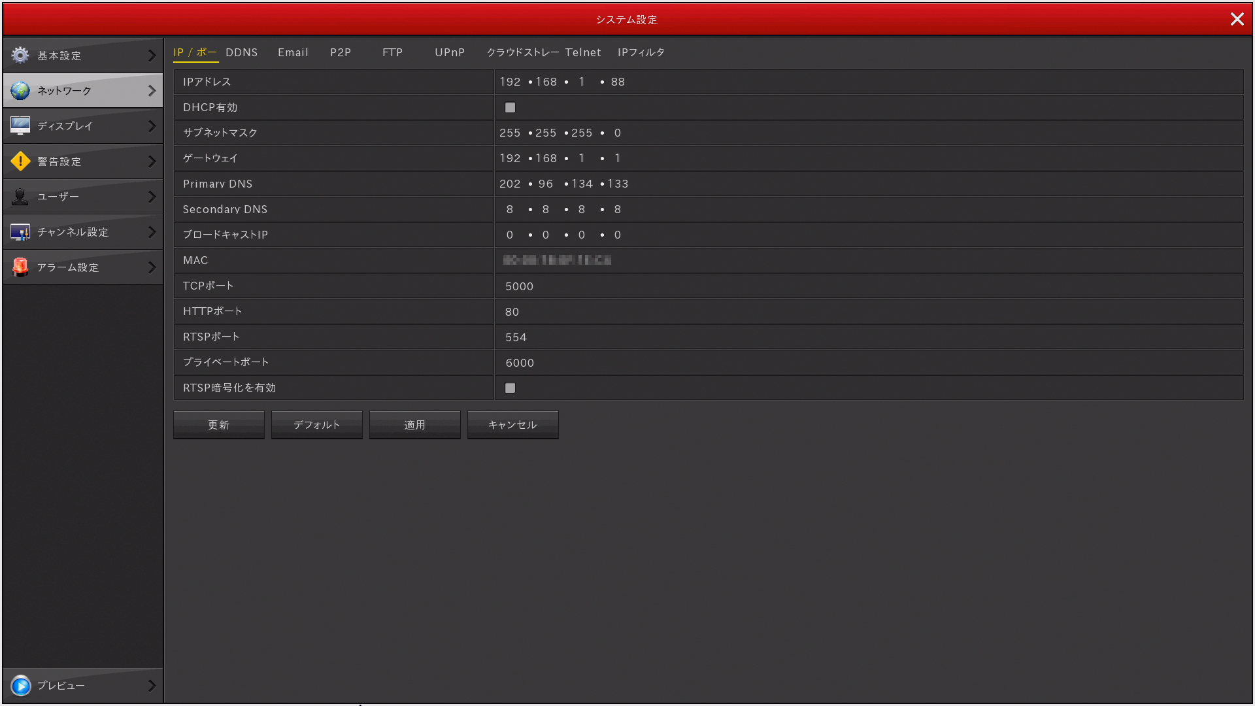Viewport: 1255px width, 706px height.
Task: Switch to IPフィルタ tab
Action: click(x=641, y=52)
